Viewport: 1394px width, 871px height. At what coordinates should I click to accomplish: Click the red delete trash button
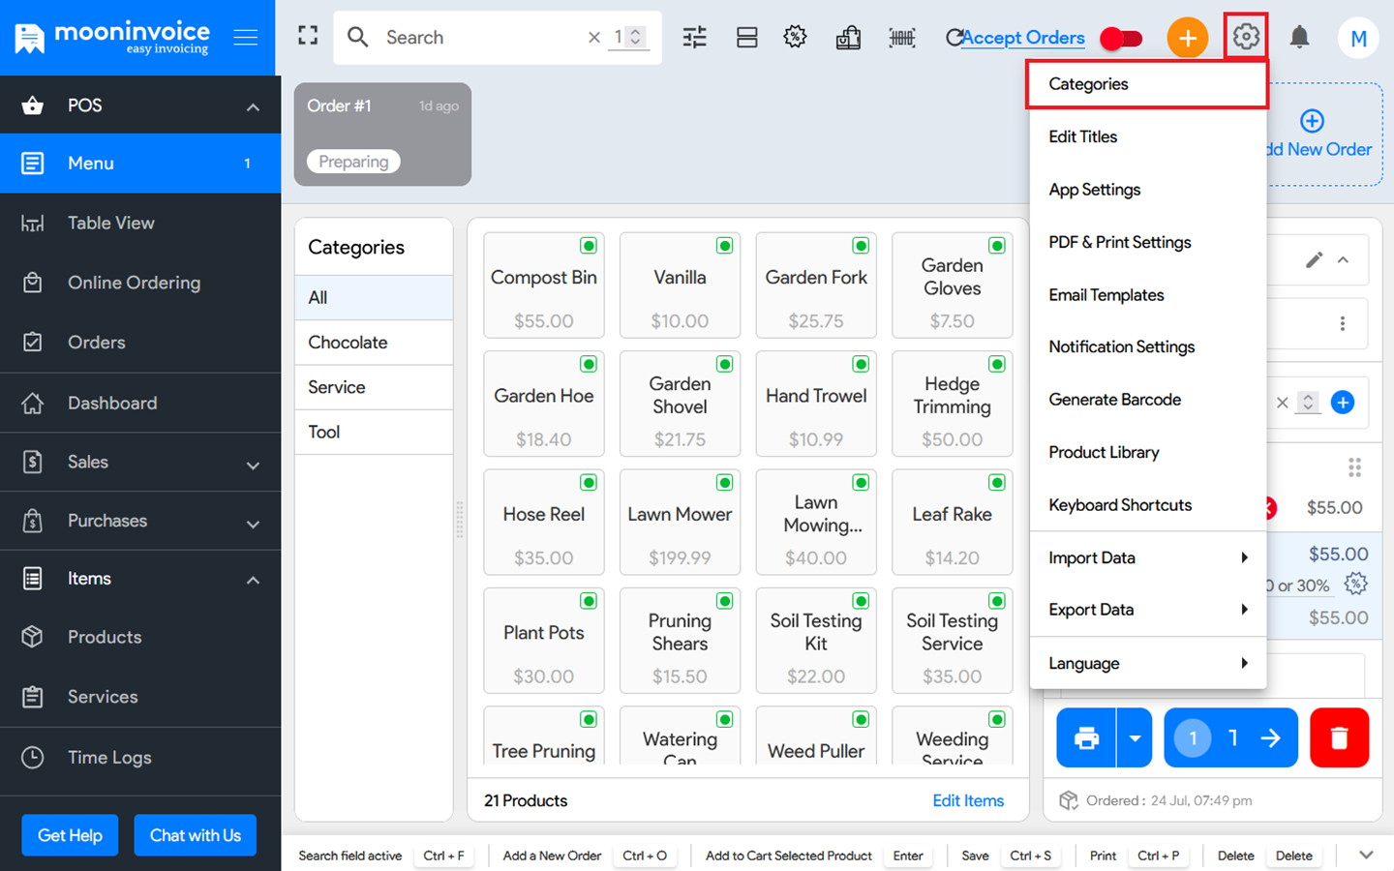pyautogui.click(x=1339, y=737)
